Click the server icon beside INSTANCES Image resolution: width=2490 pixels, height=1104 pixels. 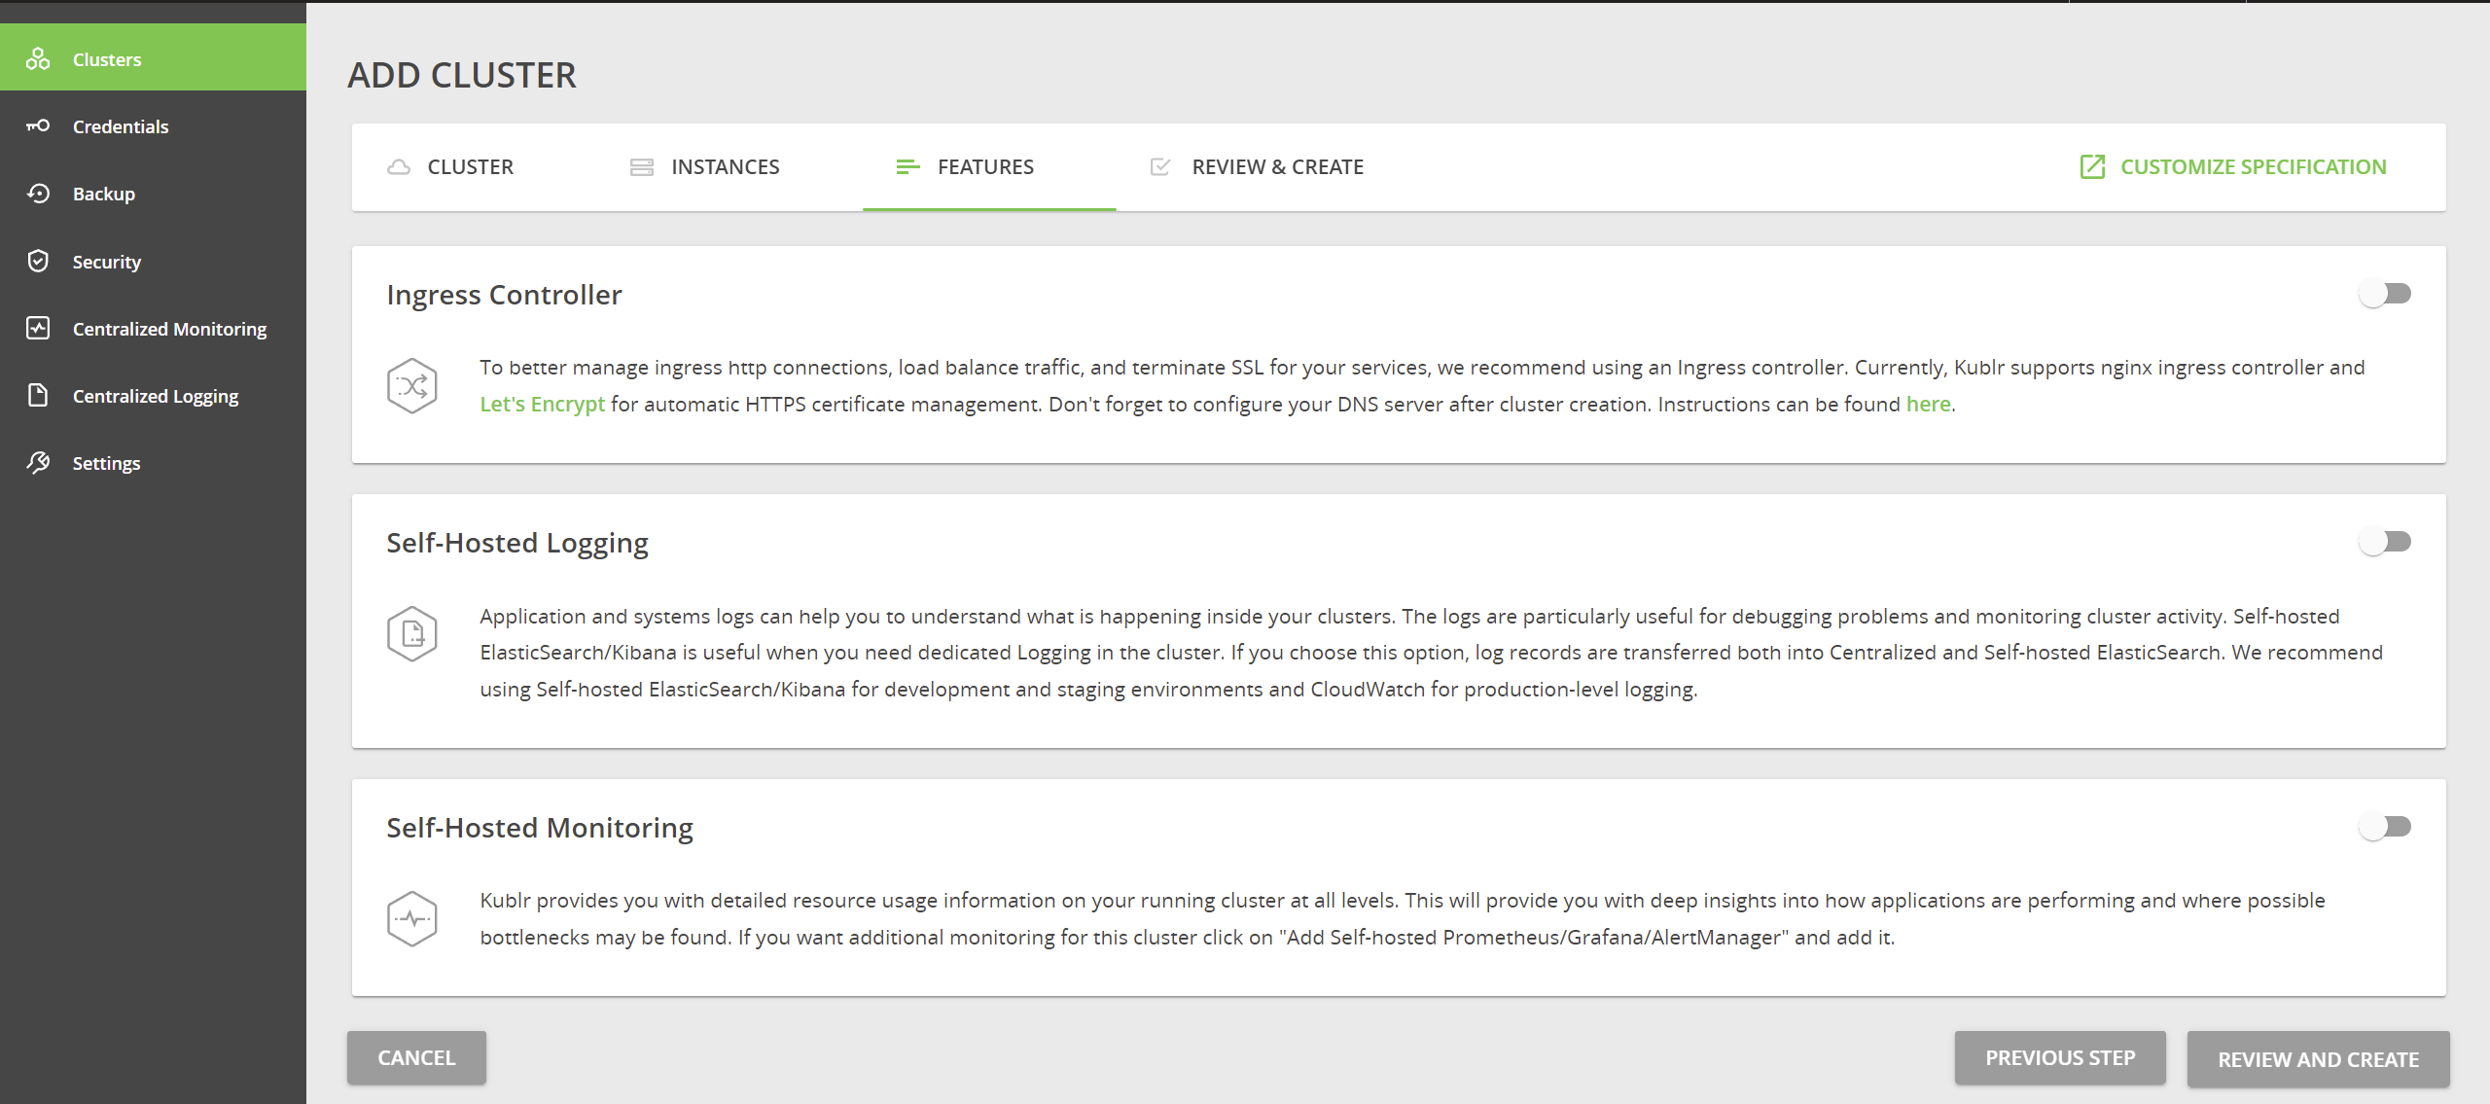(642, 167)
